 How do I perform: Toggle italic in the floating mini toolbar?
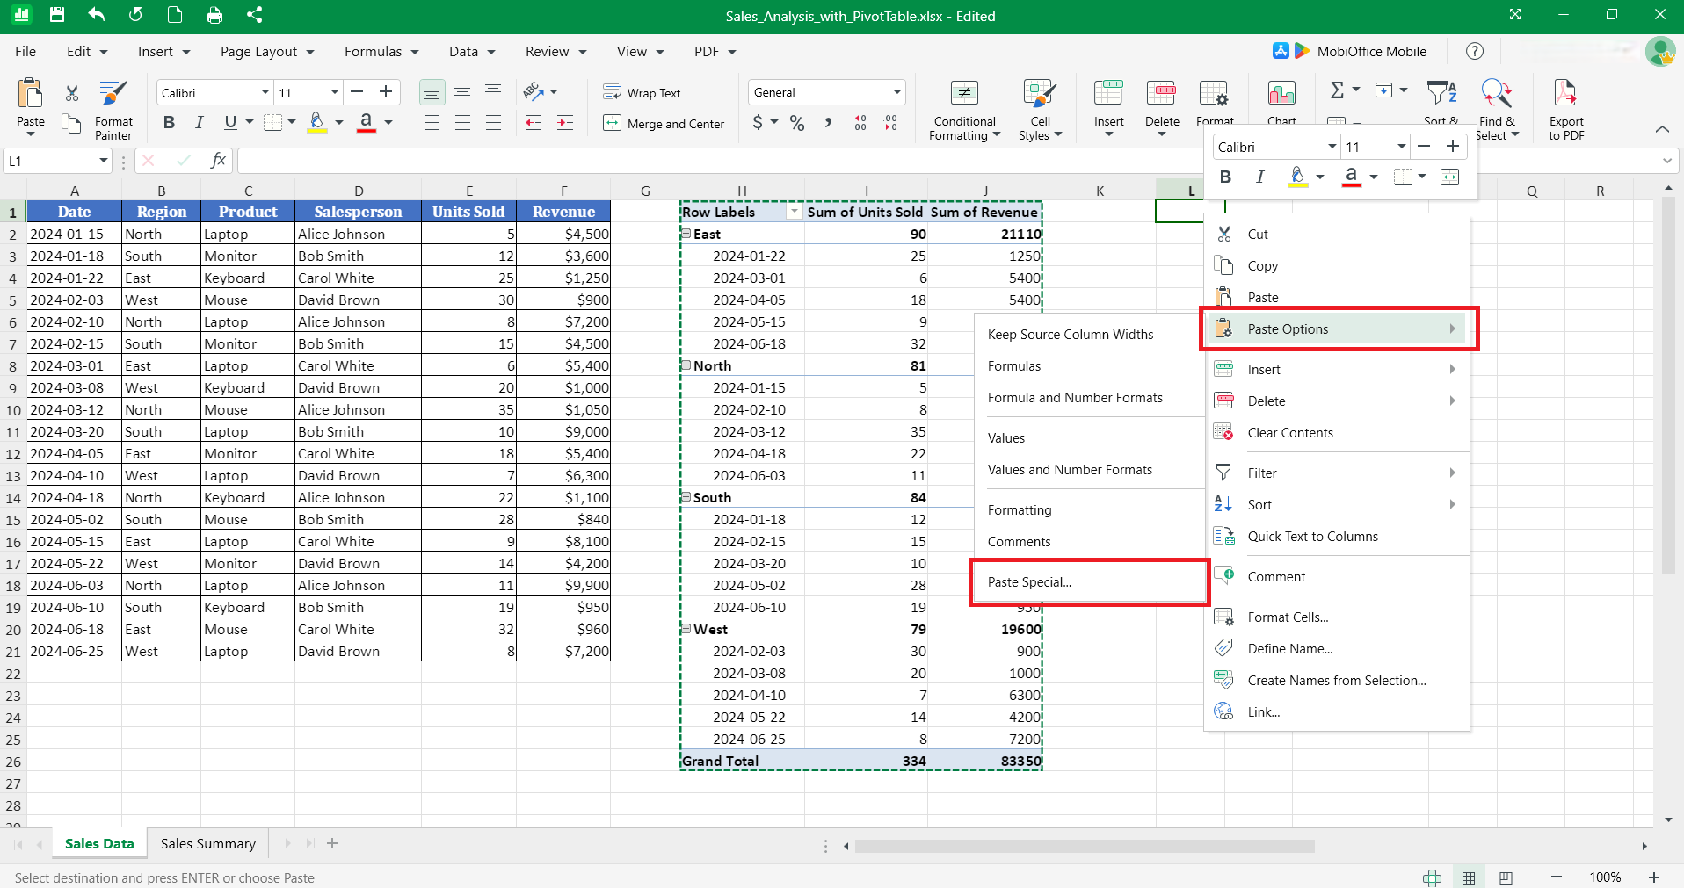tap(1259, 177)
